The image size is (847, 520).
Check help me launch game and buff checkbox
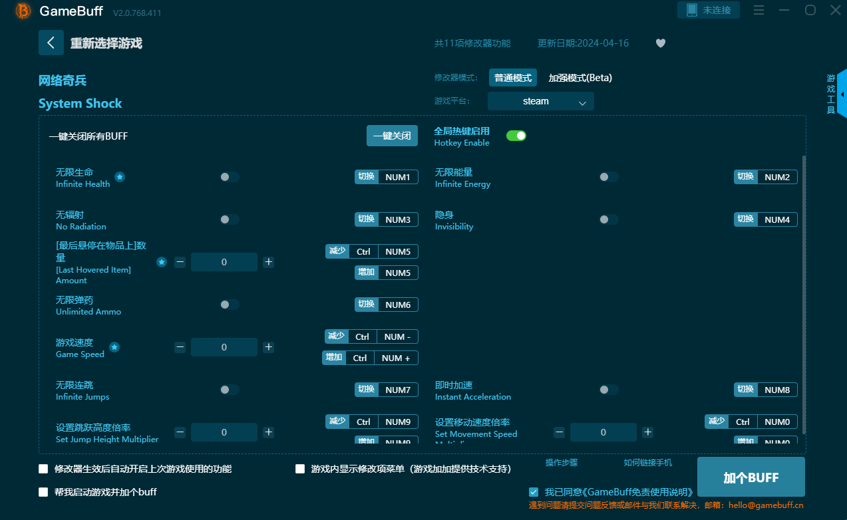tap(43, 492)
